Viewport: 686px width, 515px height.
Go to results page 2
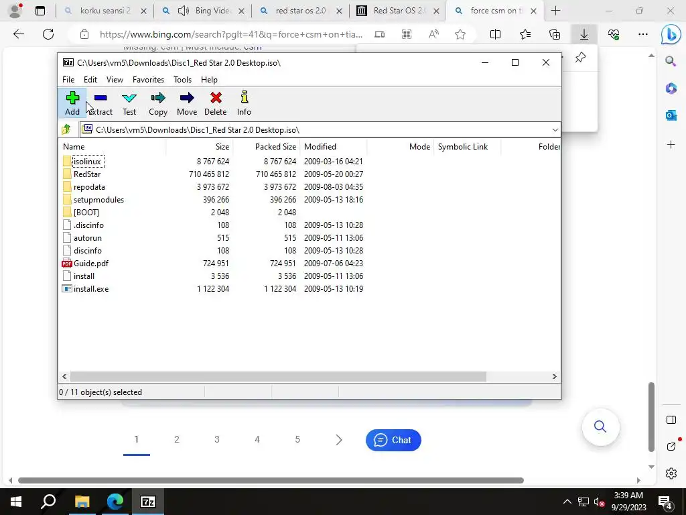(177, 439)
